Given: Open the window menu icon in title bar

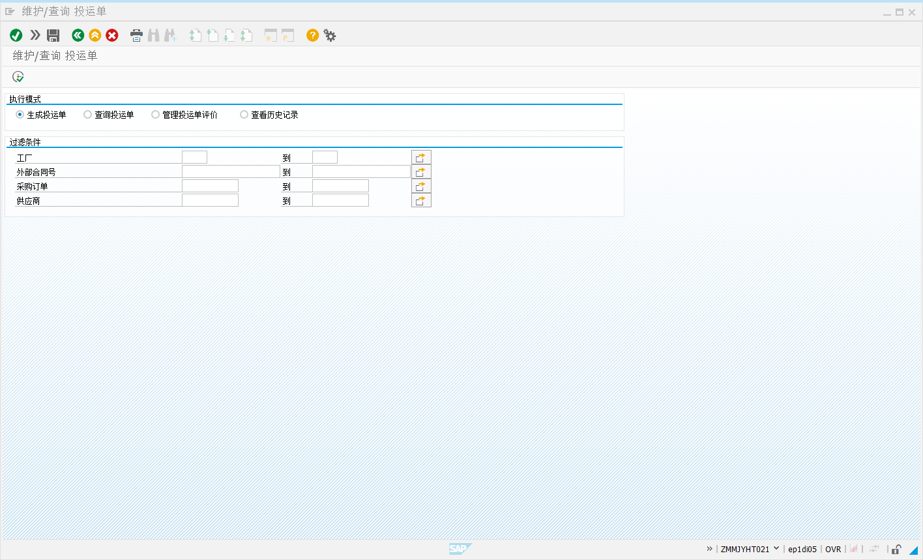Looking at the screenshot, I should pyautogui.click(x=10, y=12).
